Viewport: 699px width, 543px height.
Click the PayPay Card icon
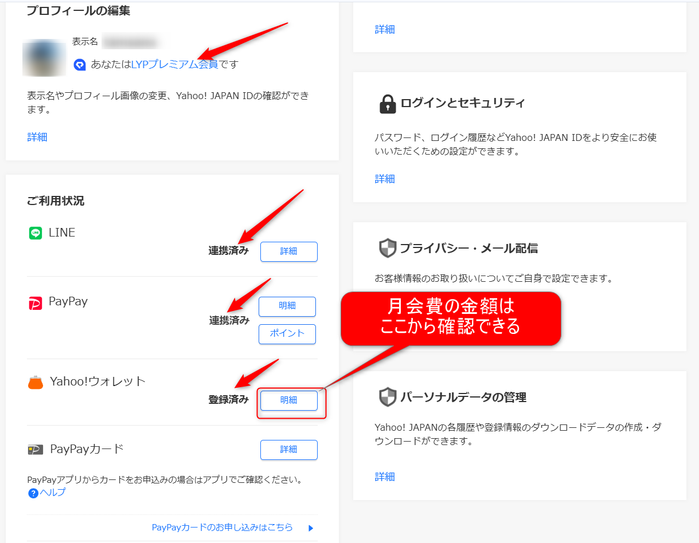36,450
